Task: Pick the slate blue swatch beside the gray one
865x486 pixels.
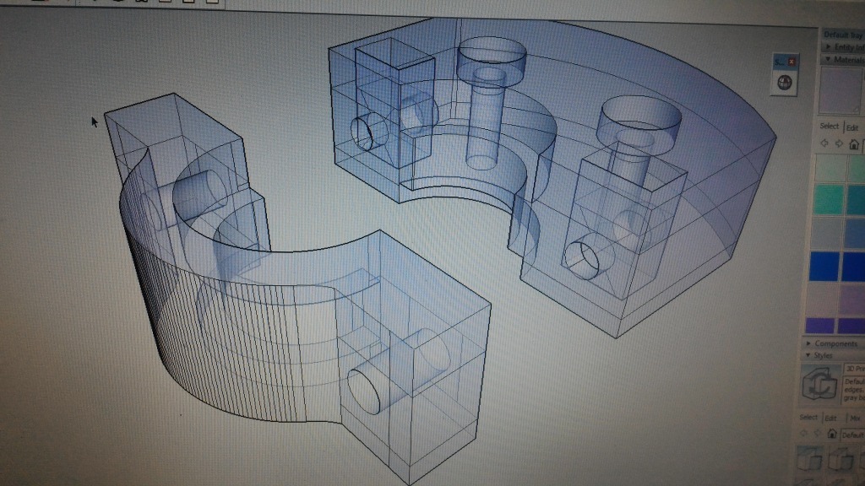Action: (x=856, y=232)
